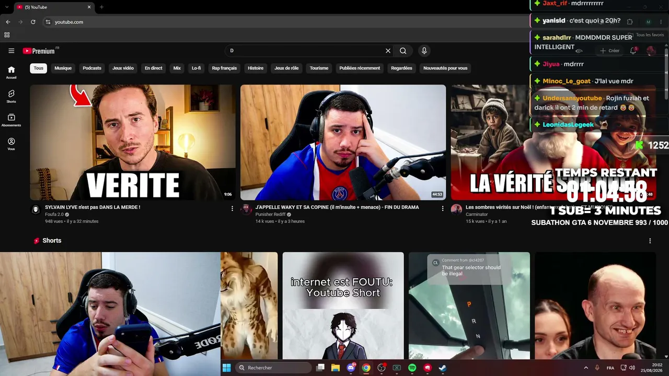Open the gear selector Short
Image resolution: width=669 pixels, height=376 pixels.
[x=469, y=306]
